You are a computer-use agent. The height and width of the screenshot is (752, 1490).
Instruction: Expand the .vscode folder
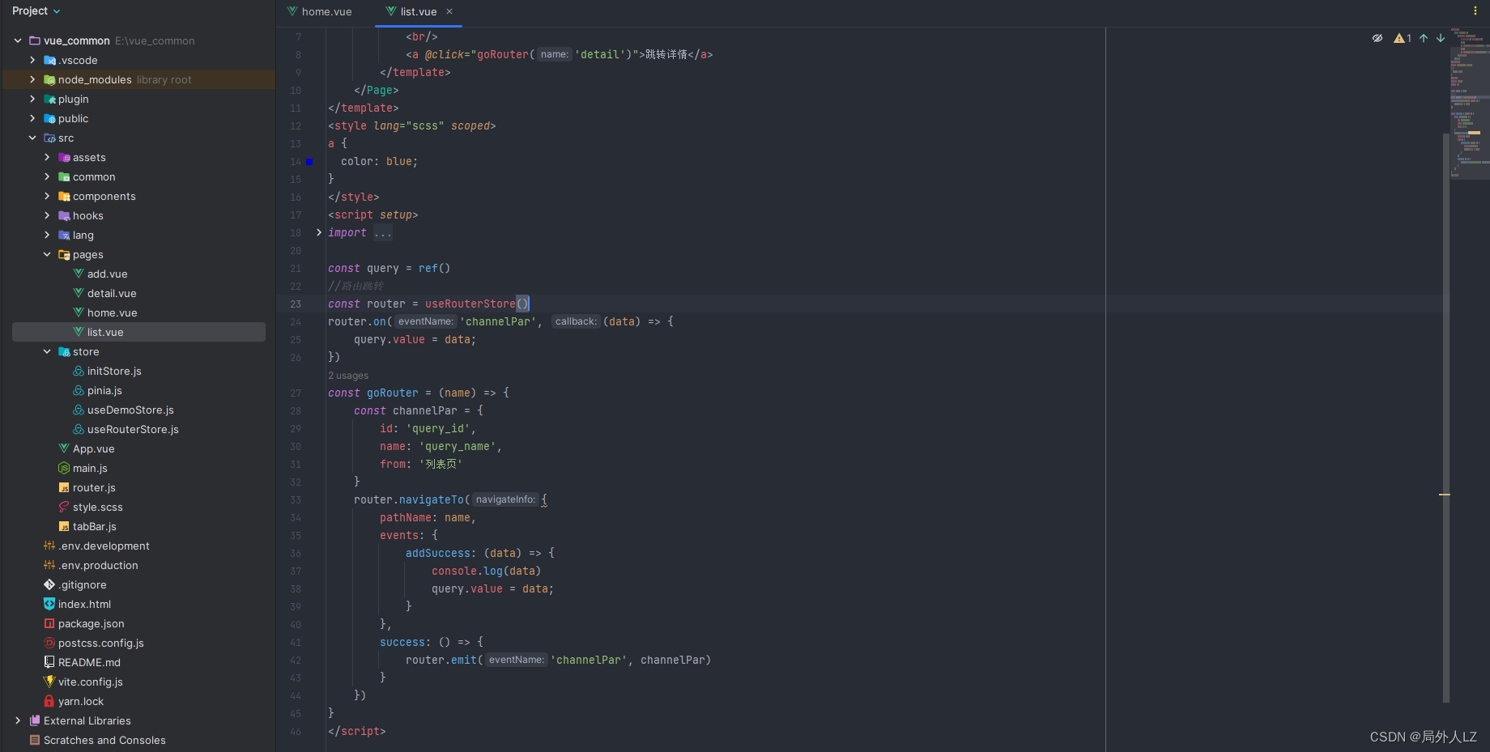point(32,60)
